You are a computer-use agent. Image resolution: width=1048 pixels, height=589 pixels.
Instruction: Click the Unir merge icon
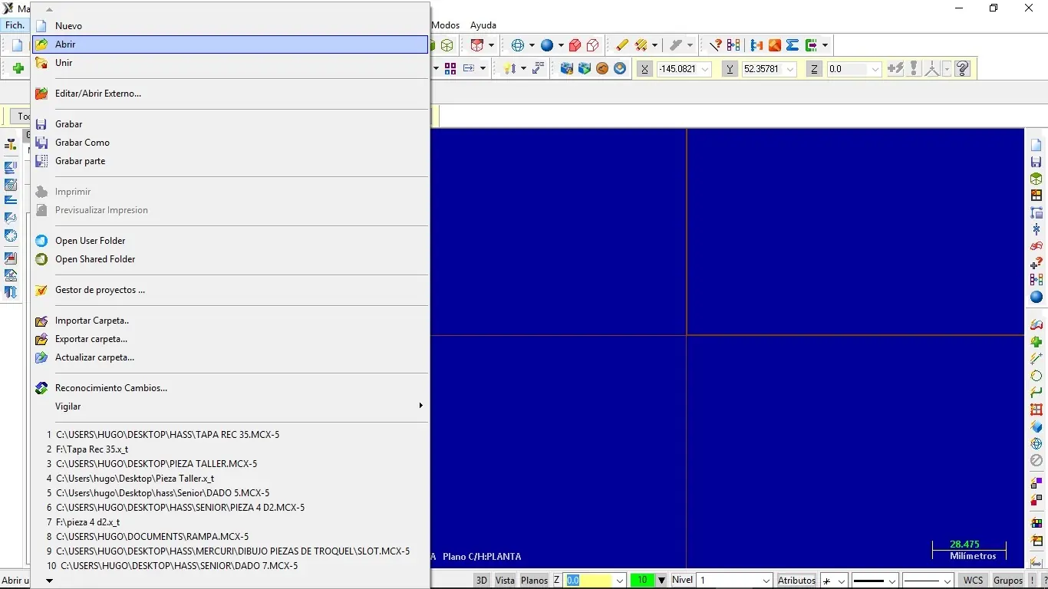point(41,63)
